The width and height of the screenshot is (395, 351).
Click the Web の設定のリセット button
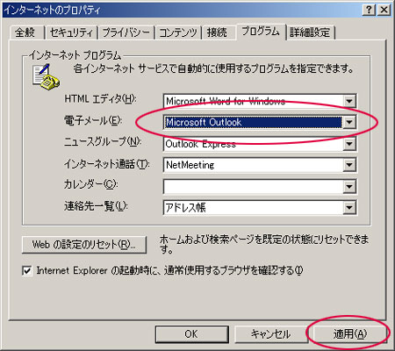84,245
